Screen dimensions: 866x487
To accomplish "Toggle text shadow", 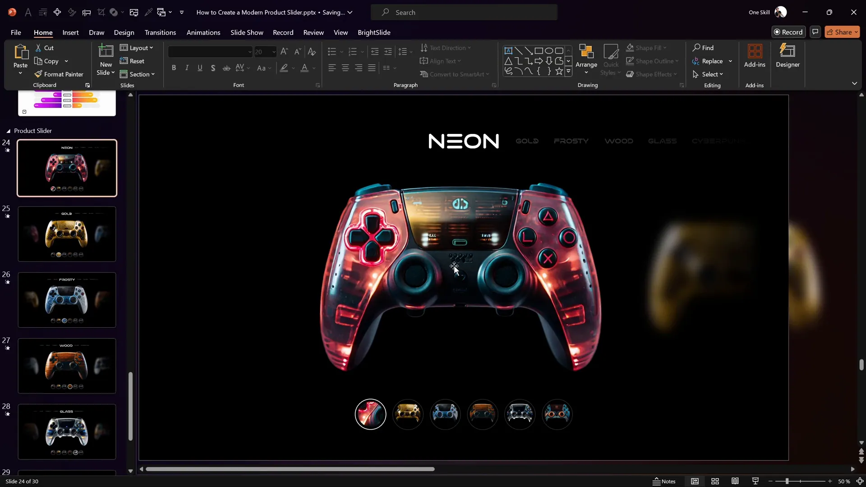I will click(x=213, y=68).
